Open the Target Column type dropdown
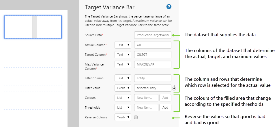The height and width of the screenshot is (127, 277). pos(123,55)
